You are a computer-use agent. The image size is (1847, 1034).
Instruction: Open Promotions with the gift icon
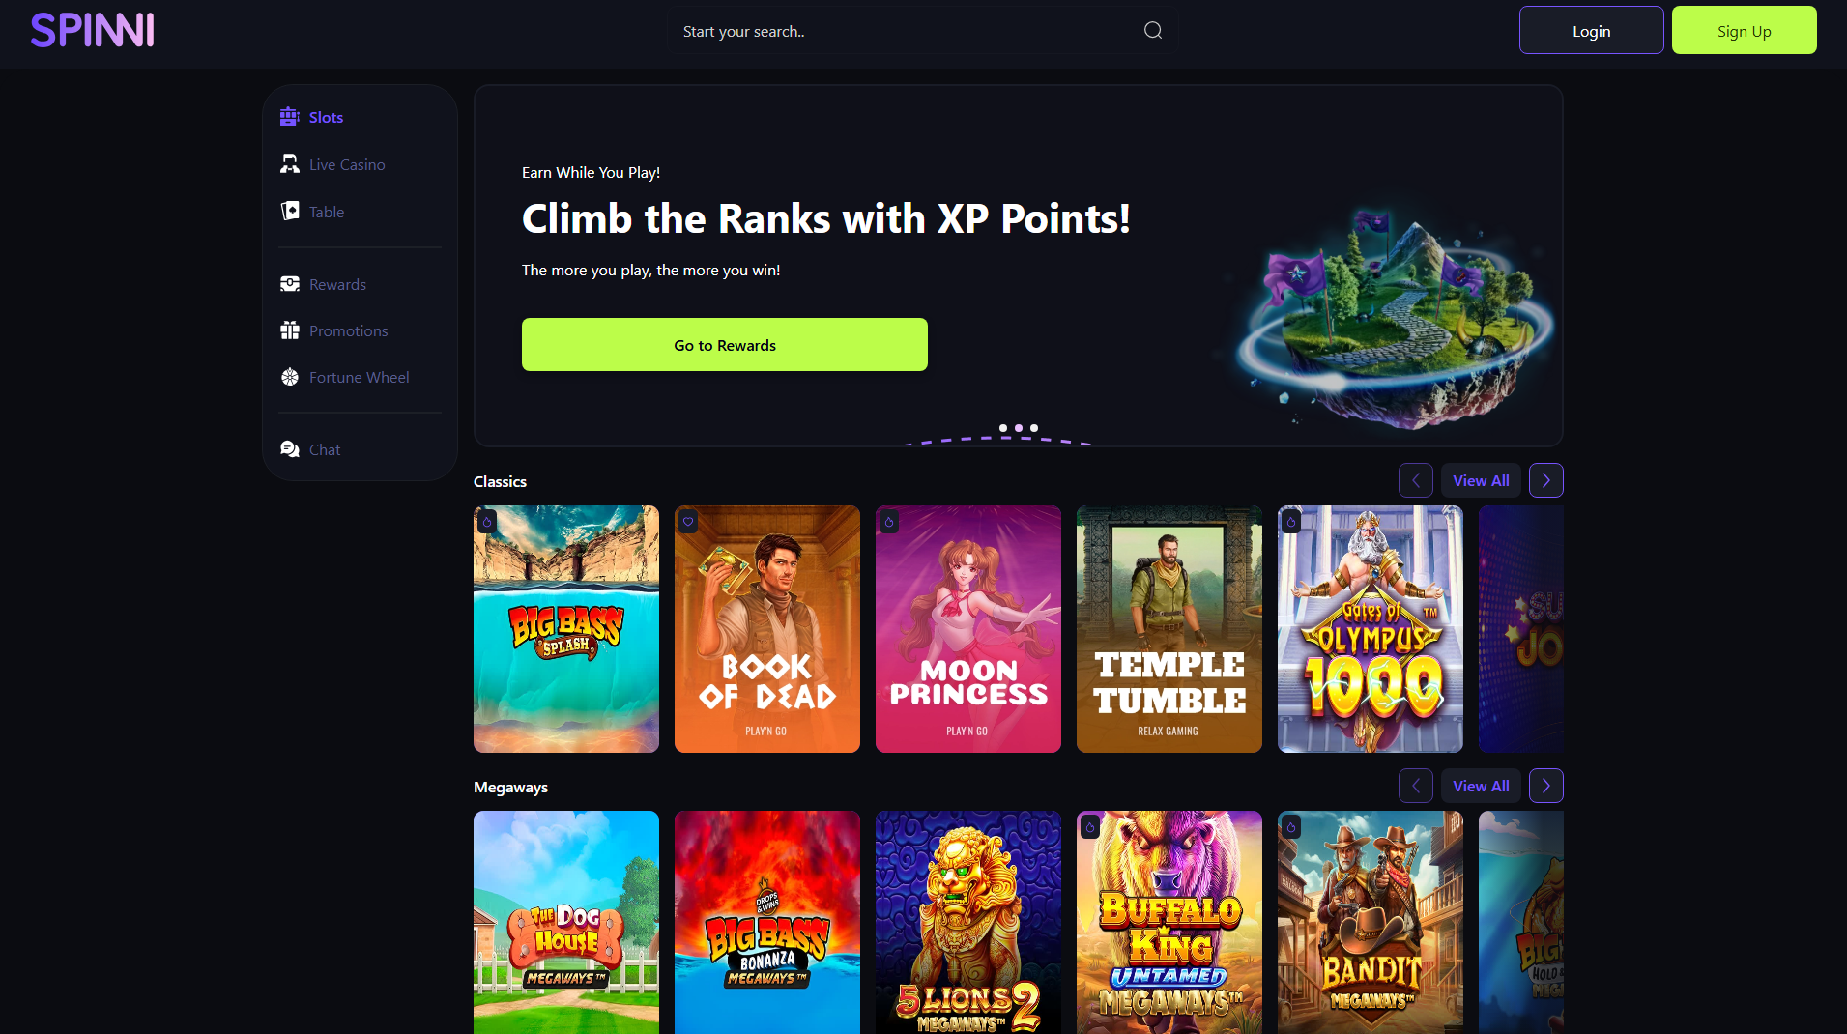(x=333, y=330)
